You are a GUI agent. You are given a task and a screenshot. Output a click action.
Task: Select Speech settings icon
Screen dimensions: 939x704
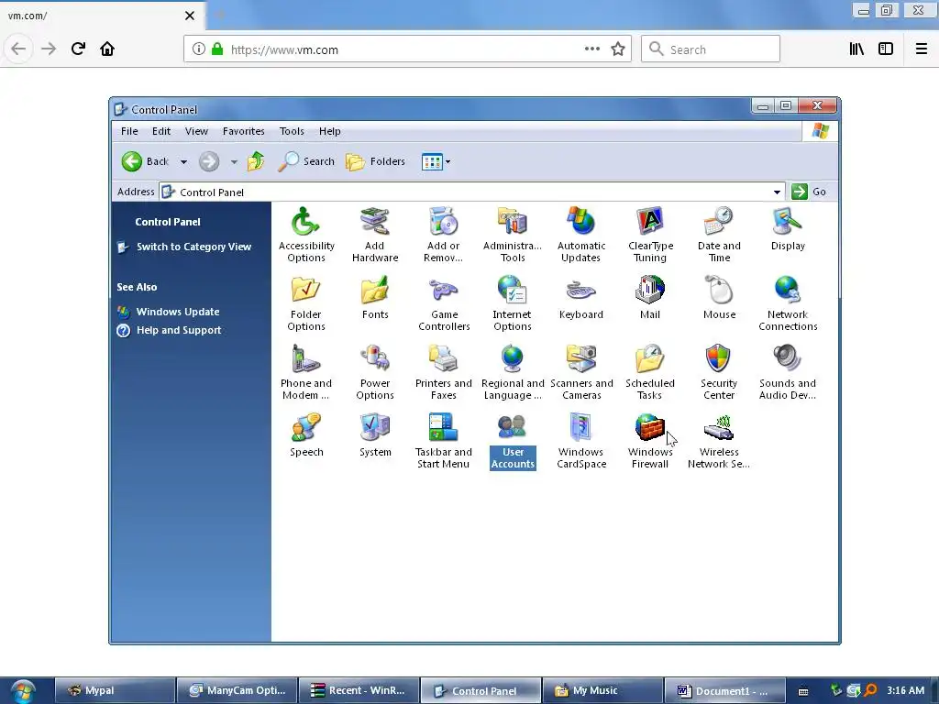pos(306,435)
